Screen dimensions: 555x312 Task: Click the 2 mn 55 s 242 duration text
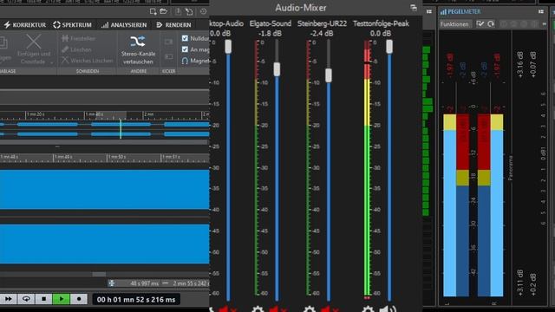click(x=191, y=283)
